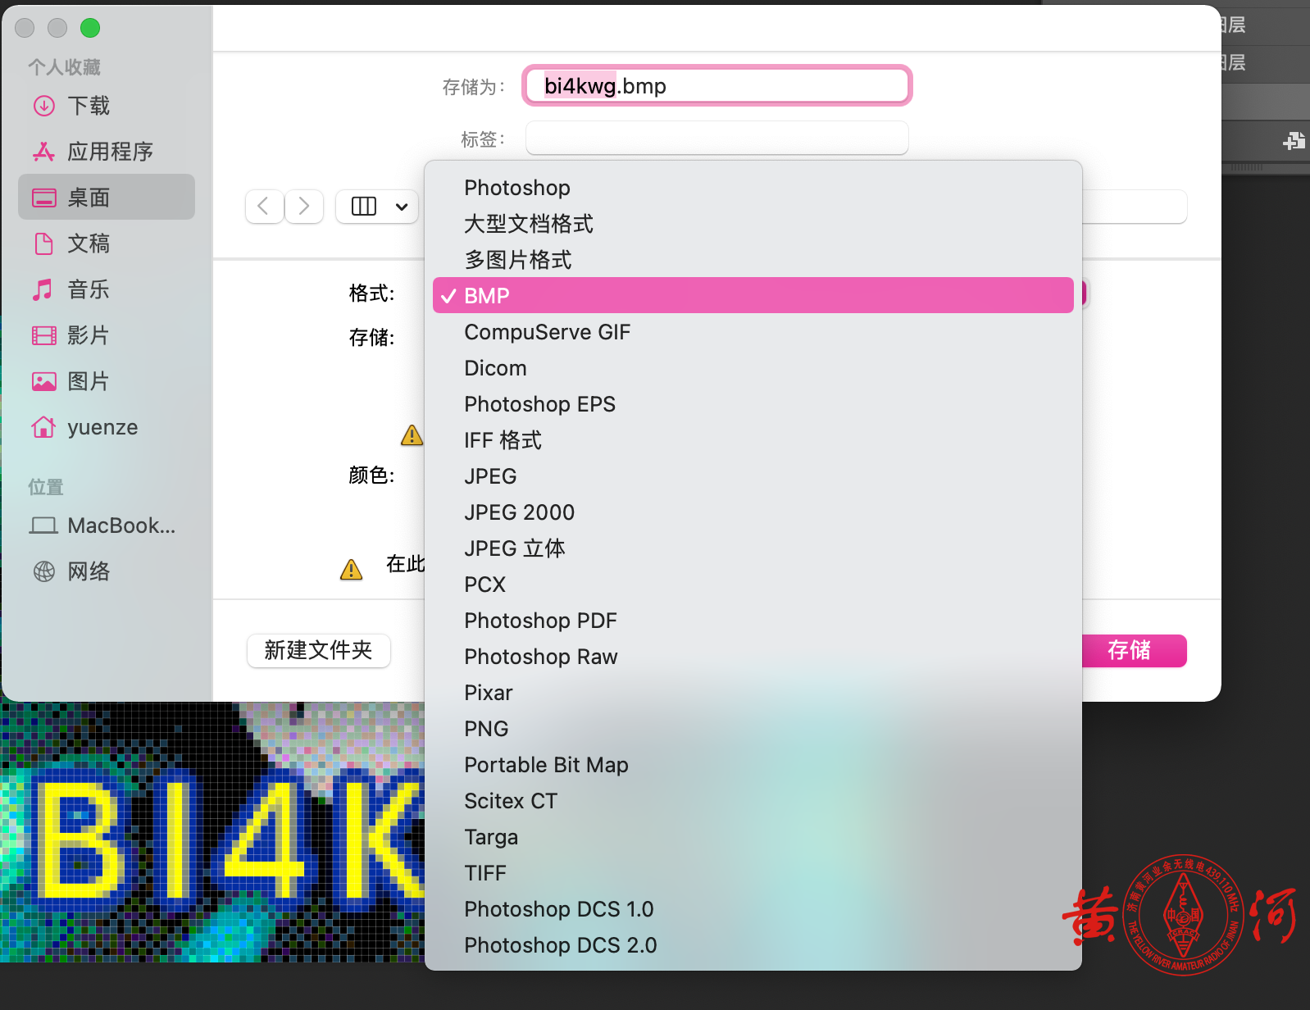The width and height of the screenshot is (1310, 1010).
Task: Open the Applications folder in sidebar
Action: (109, 152)
